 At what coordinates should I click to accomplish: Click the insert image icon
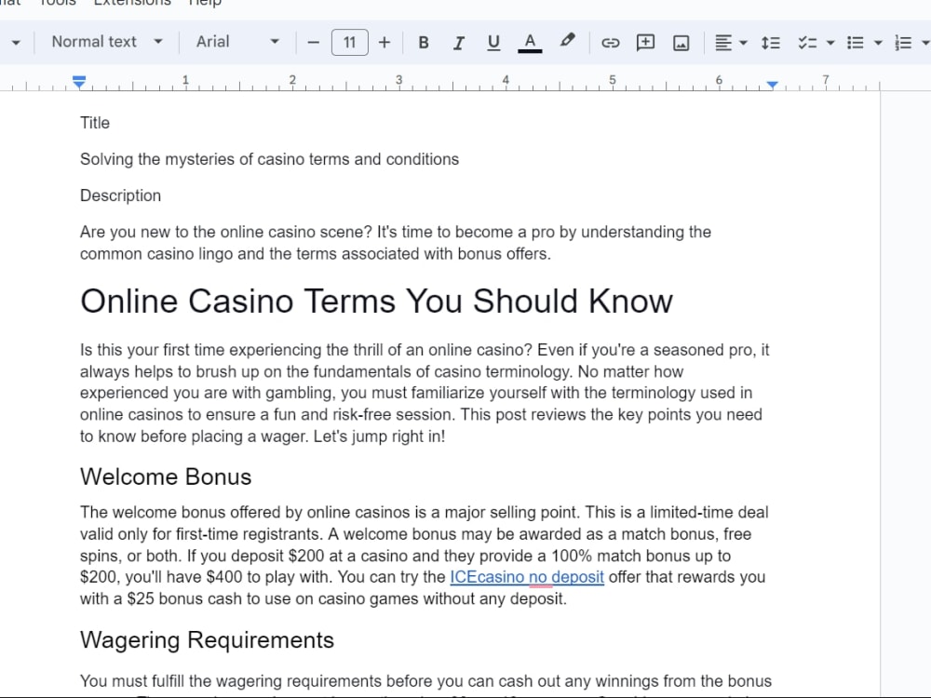pos(681,43)
